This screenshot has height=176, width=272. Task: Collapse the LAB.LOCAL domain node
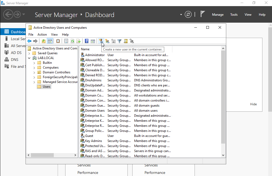coord(29,58)
